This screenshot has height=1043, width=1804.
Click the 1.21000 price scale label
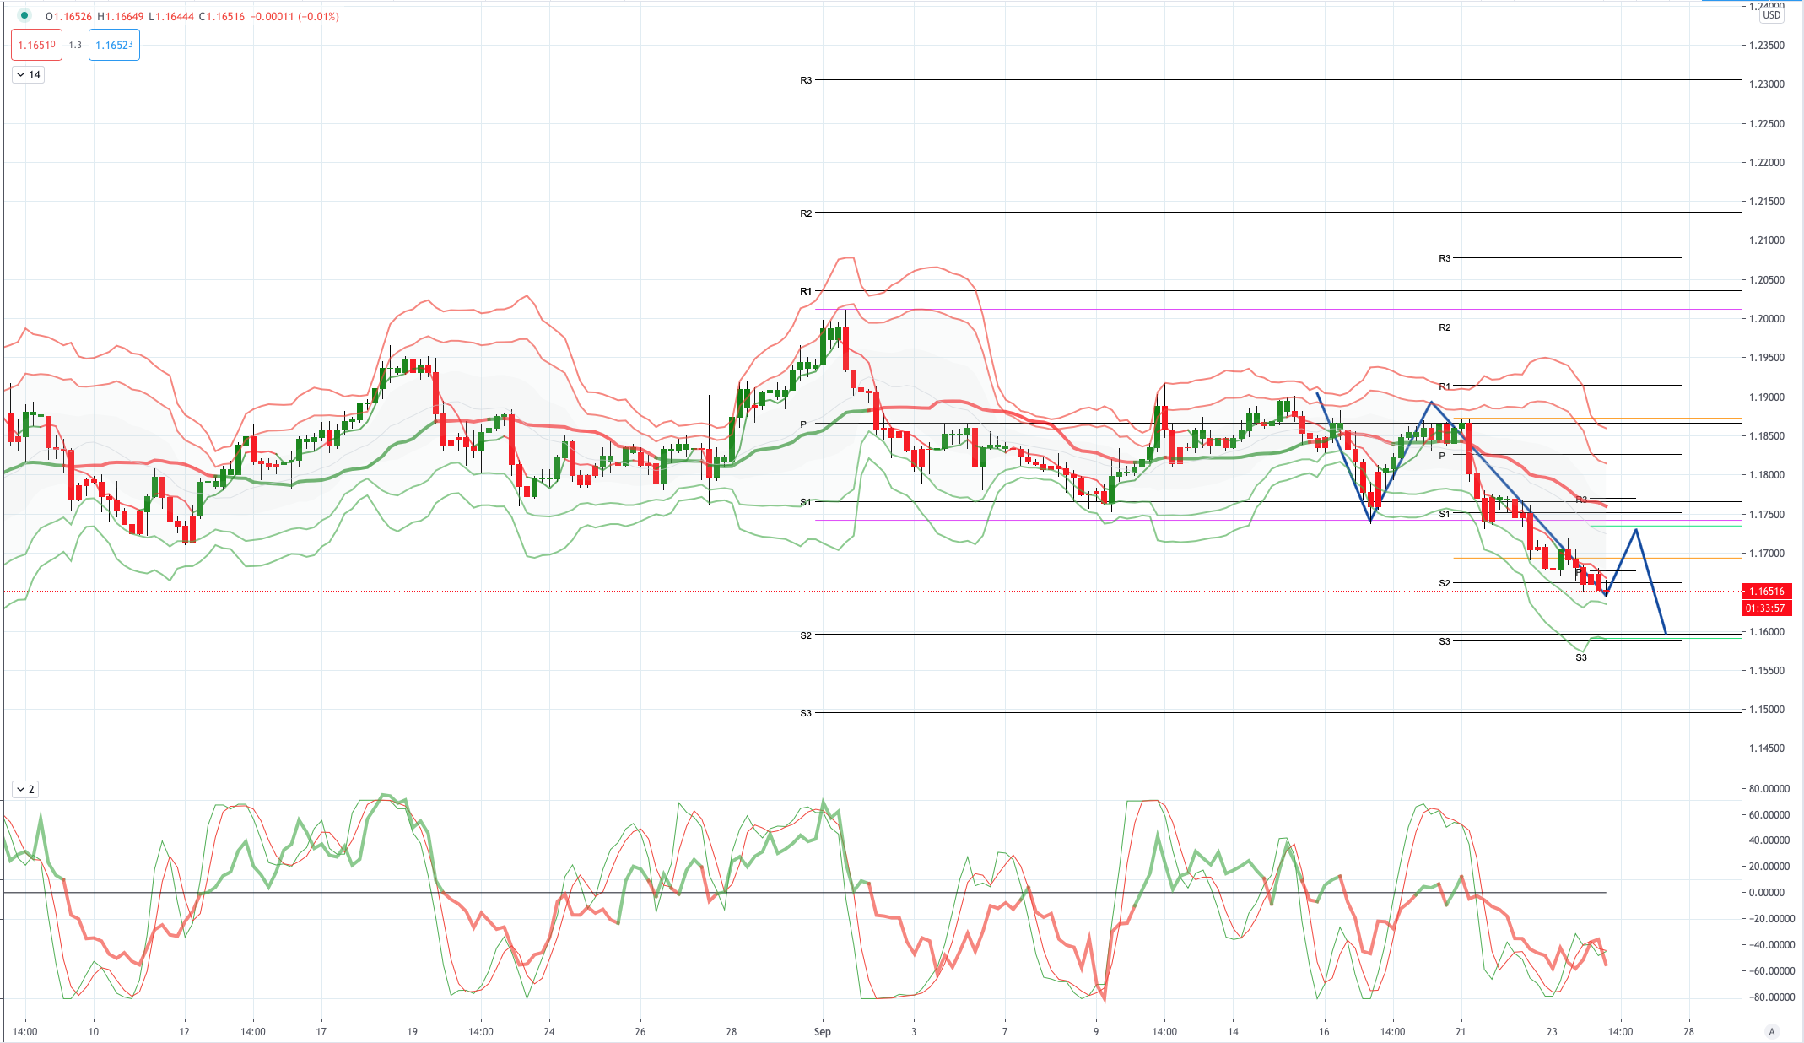click(1767, 240)
